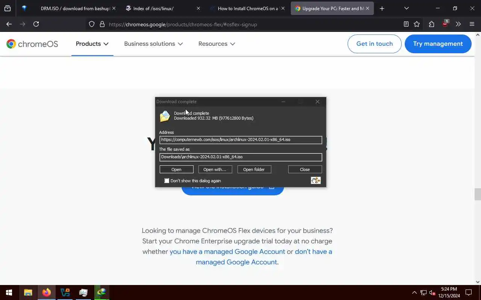
Task: Switch to How to Install ChromeOS tab
Action: pyautogui.click(x=247, y=8)
